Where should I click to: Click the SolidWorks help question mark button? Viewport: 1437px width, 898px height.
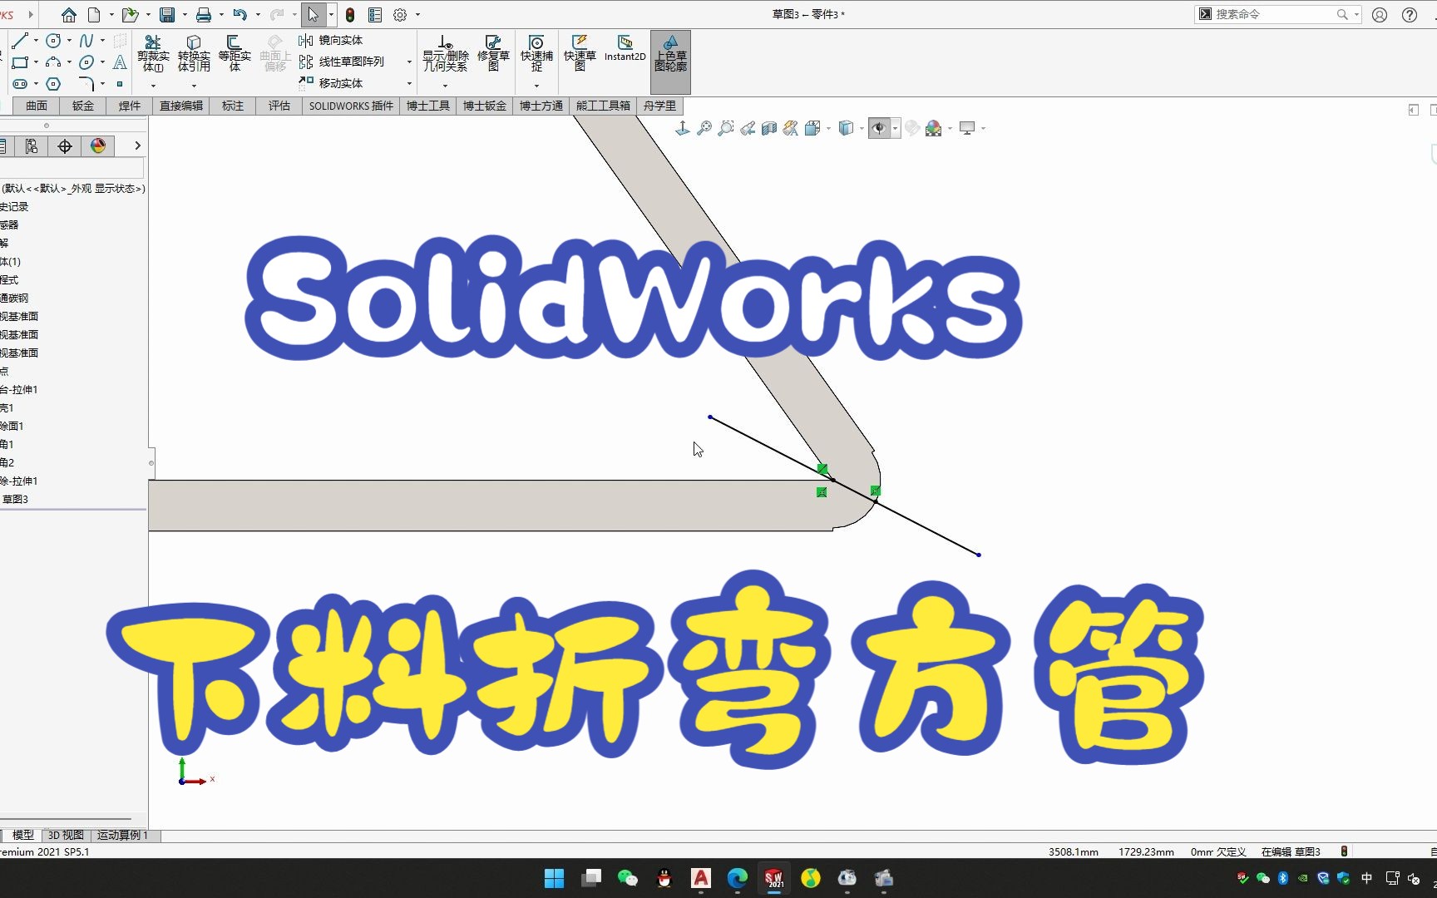coord(1408,14)
